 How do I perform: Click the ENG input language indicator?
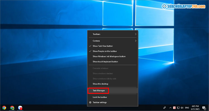[x=187, y=108]
